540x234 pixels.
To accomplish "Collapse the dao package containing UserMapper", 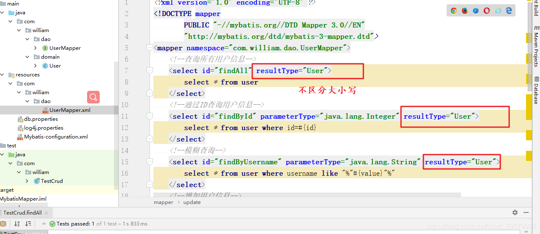I will pyautogui.click(x=28, y=39).
